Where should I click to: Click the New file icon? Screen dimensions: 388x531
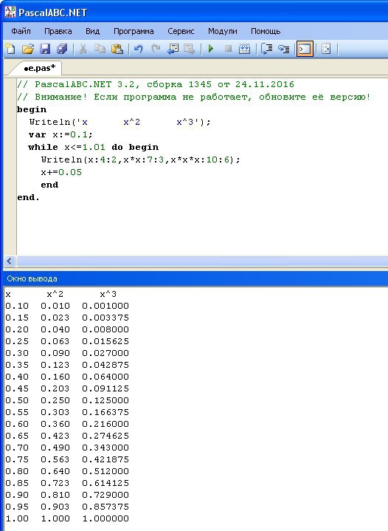(10, 49)
